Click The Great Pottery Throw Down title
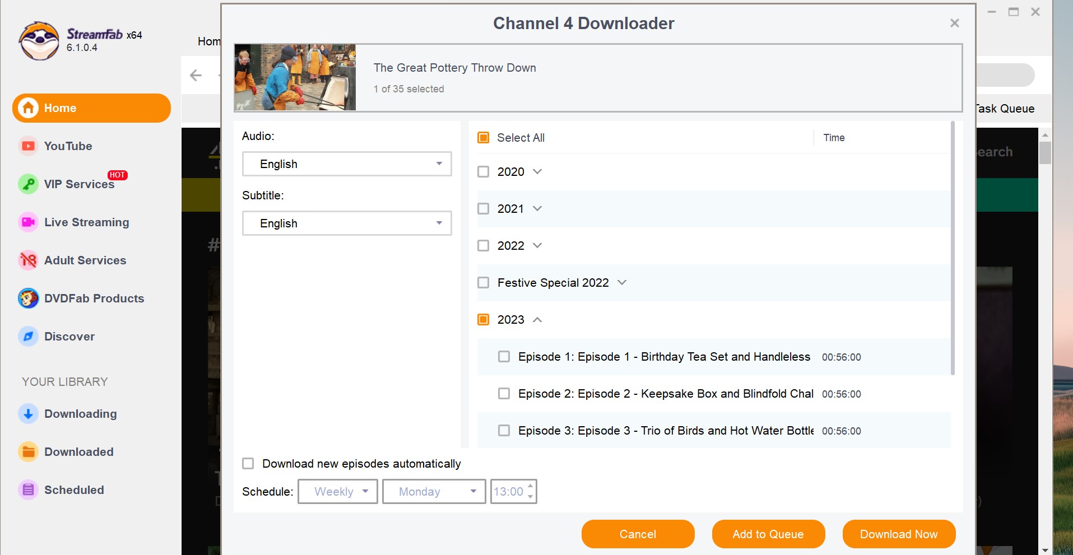The image size is (1073, 555). 455,68
